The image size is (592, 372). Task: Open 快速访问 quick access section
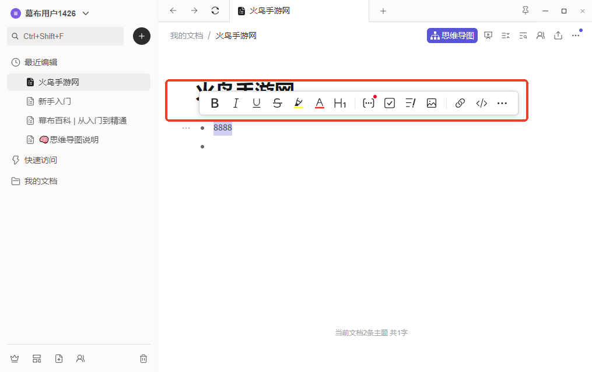40,160
